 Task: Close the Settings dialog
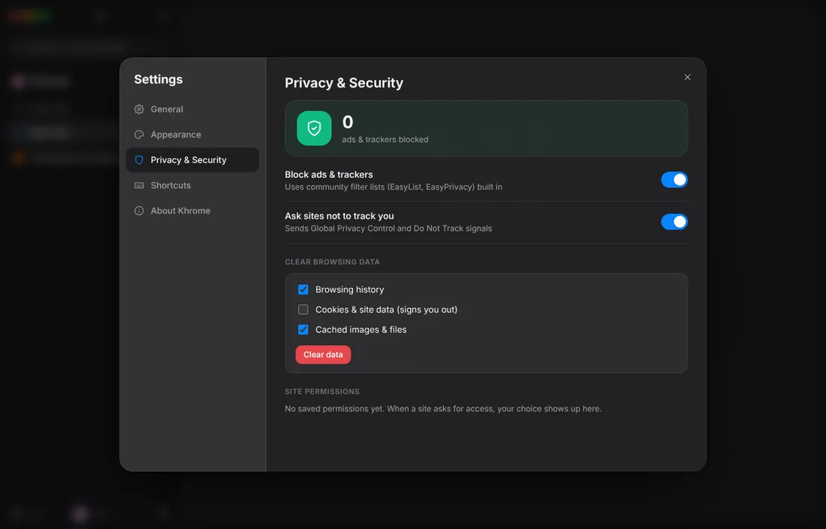click(x=687, y=77)
